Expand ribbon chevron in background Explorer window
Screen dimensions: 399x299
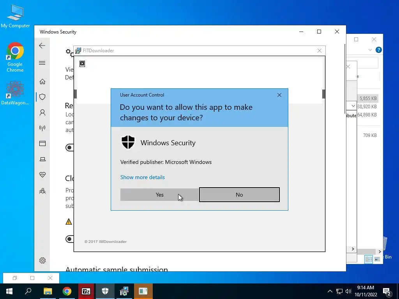[x=370, y=50]
